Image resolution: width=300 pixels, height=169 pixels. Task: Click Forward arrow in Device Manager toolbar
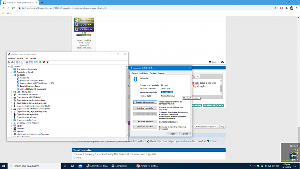(x=12, y=62)
